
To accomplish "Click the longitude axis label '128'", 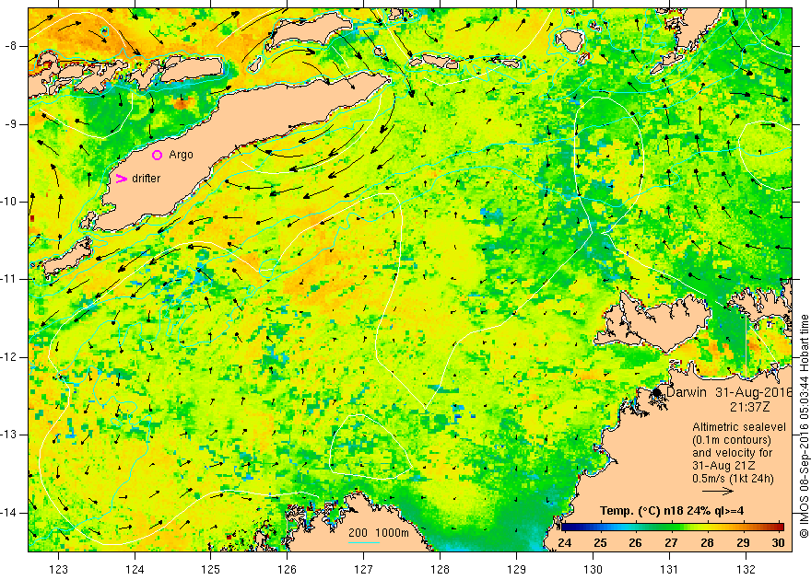I will click(440, 569).
